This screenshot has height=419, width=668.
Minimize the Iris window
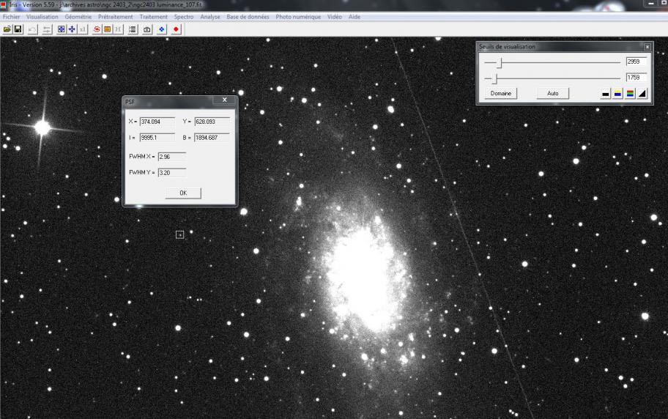[x=650, y=4]
